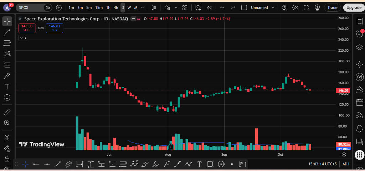Switch to 1m interval
This screenshot has width=365, height=171.
coord(71,8)
